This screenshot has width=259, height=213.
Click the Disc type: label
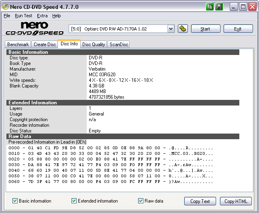(19, 58)
